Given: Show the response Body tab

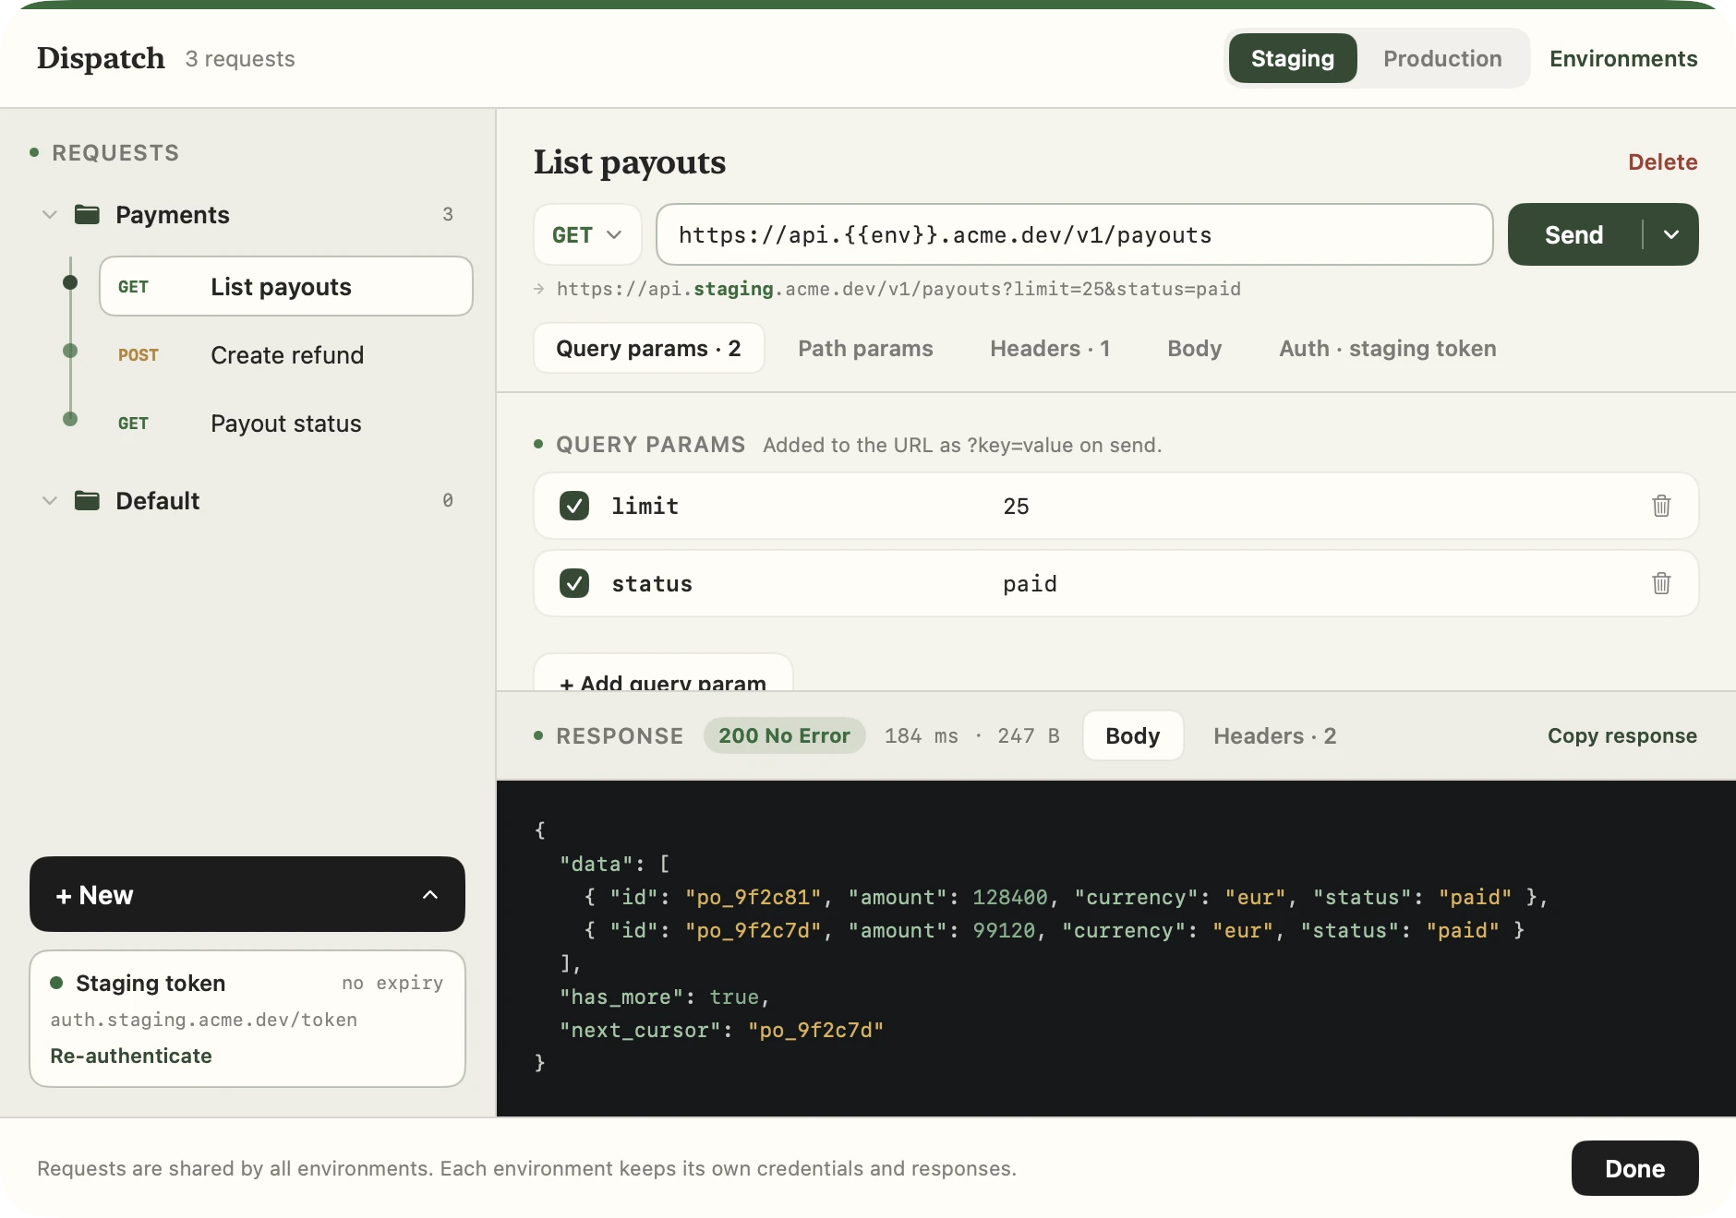Looking at the screenshot, I should click(x=1133, y=735).
